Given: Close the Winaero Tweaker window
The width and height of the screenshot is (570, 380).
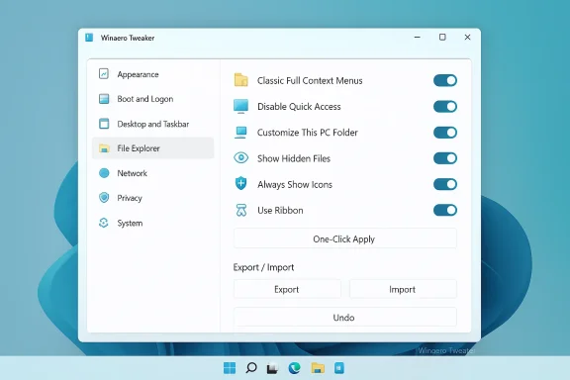Looking at the screenshot, I should coord(467,37).
